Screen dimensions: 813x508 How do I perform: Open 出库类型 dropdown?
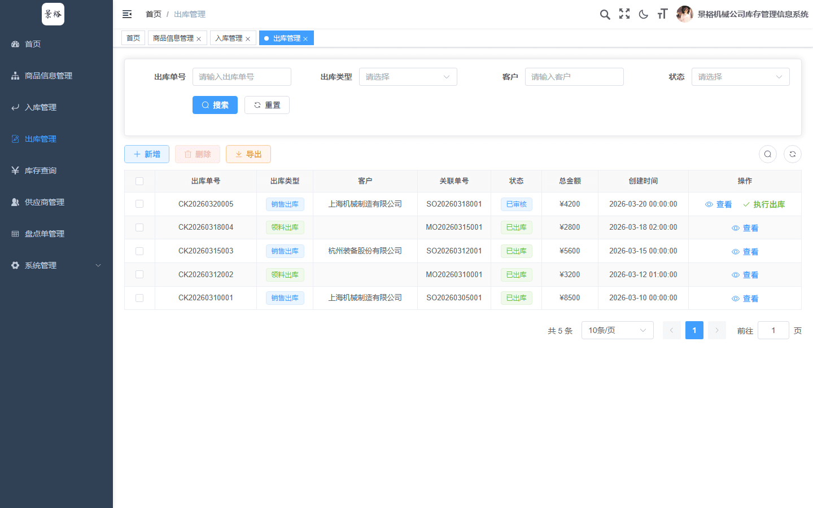pos(408,77)
